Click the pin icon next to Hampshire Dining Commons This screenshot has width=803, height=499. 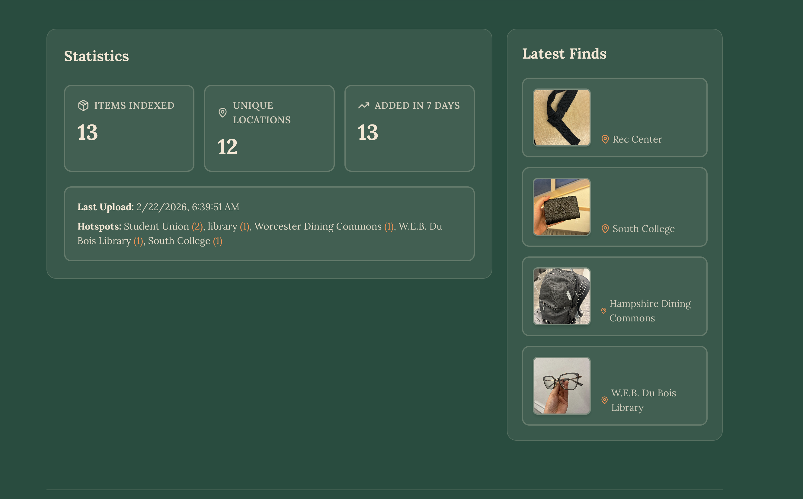point(603,311)
